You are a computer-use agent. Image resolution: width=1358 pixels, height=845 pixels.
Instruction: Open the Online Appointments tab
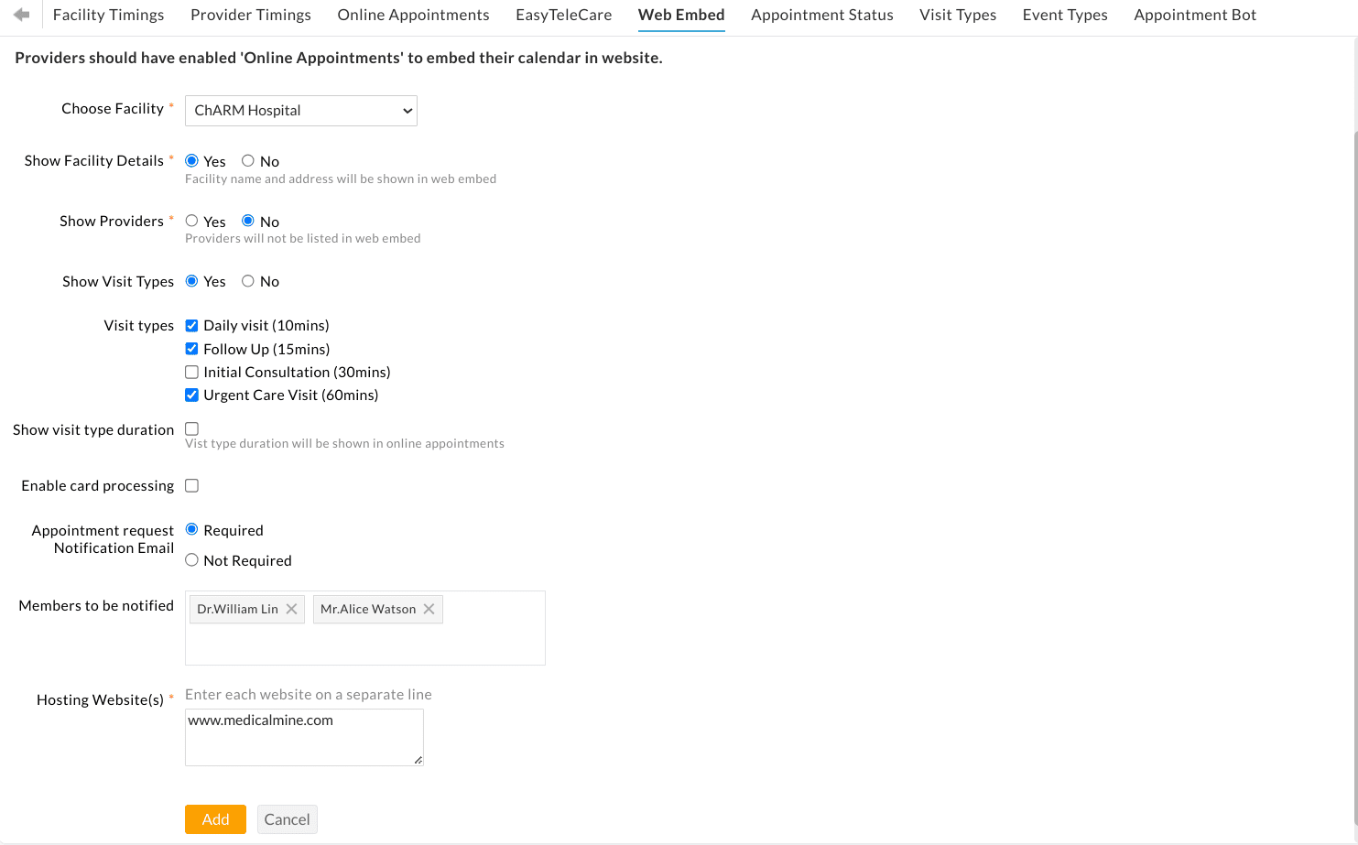413,14
